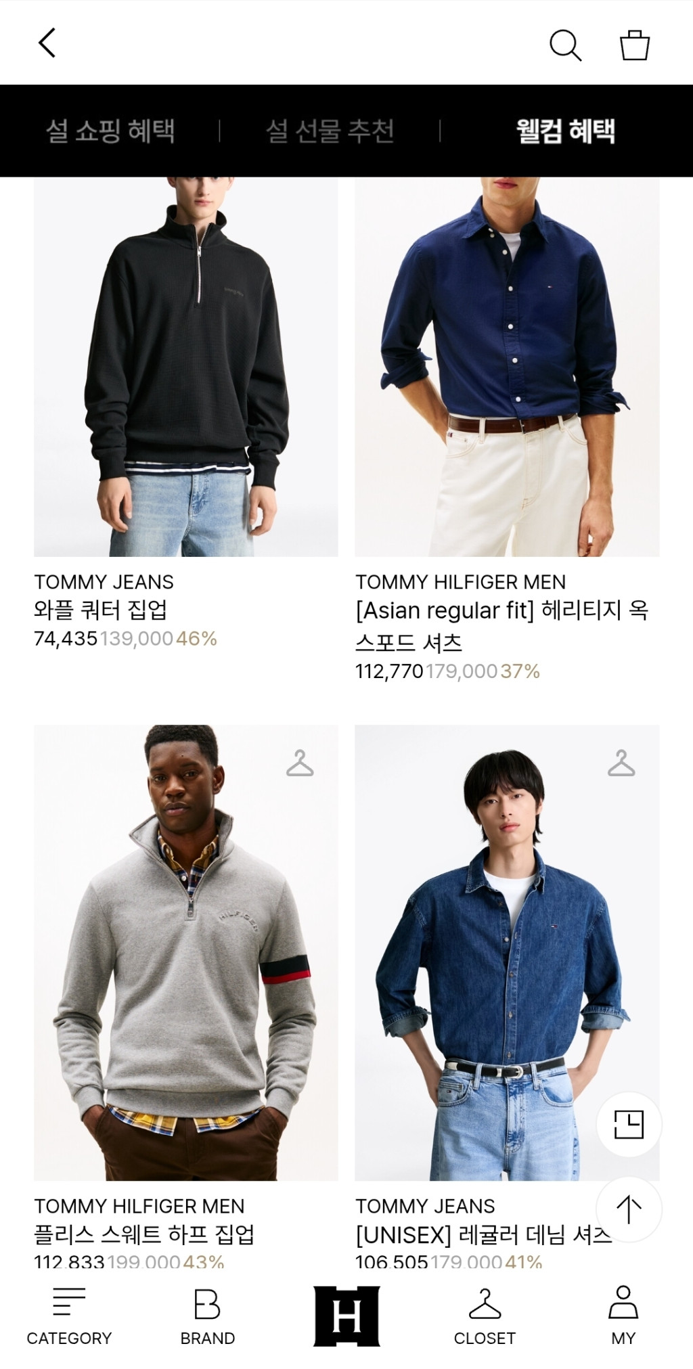Switch to 설 선물 추천 tab
The width and height of the screenshot is (693, 1369).
tap(330, 131)
